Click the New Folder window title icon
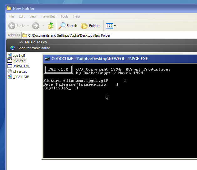 [x=9, y=8]
